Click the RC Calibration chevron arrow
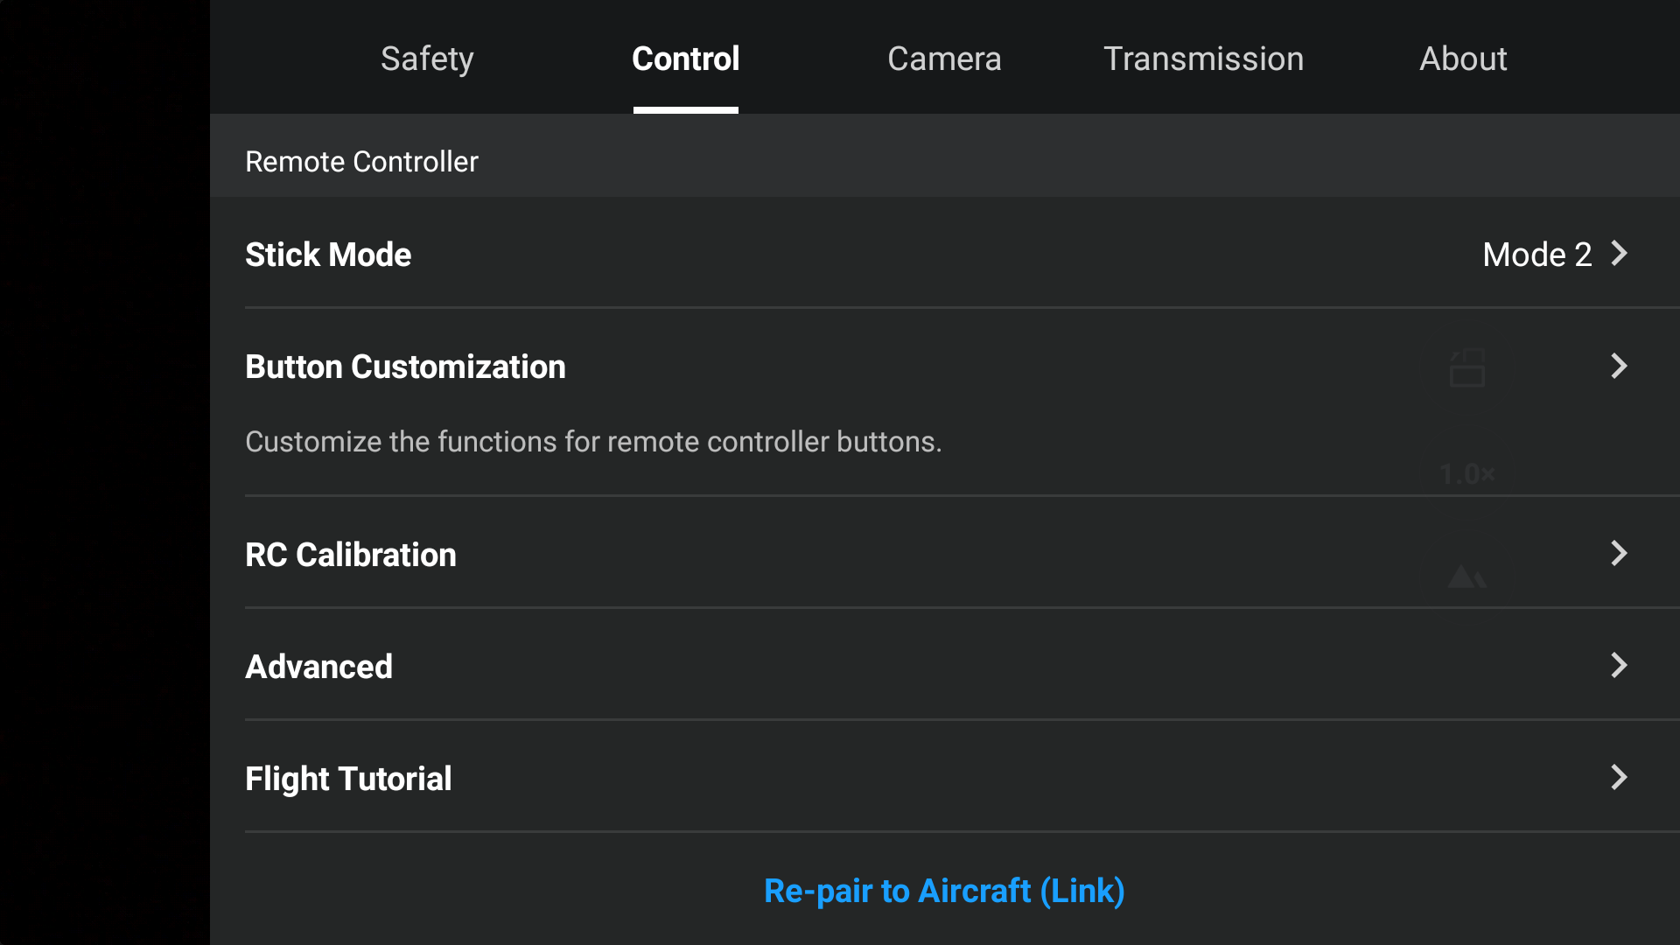1680x945 pixels. (x=1620, y=553)
